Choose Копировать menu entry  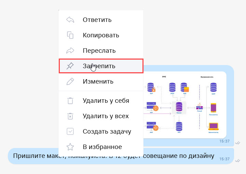point(101,35)
